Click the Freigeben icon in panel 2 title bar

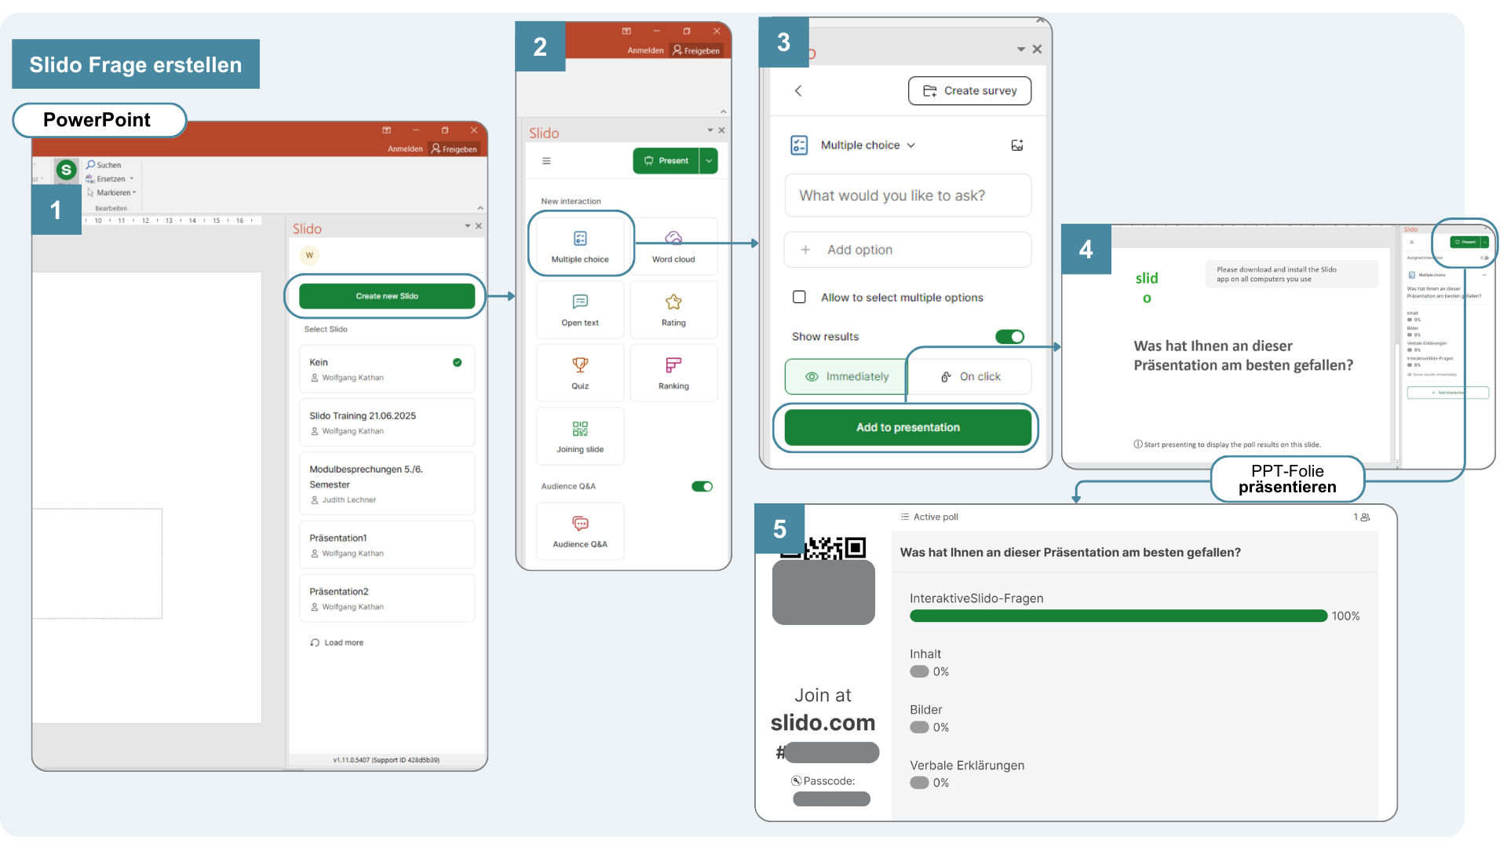[677, 50]
